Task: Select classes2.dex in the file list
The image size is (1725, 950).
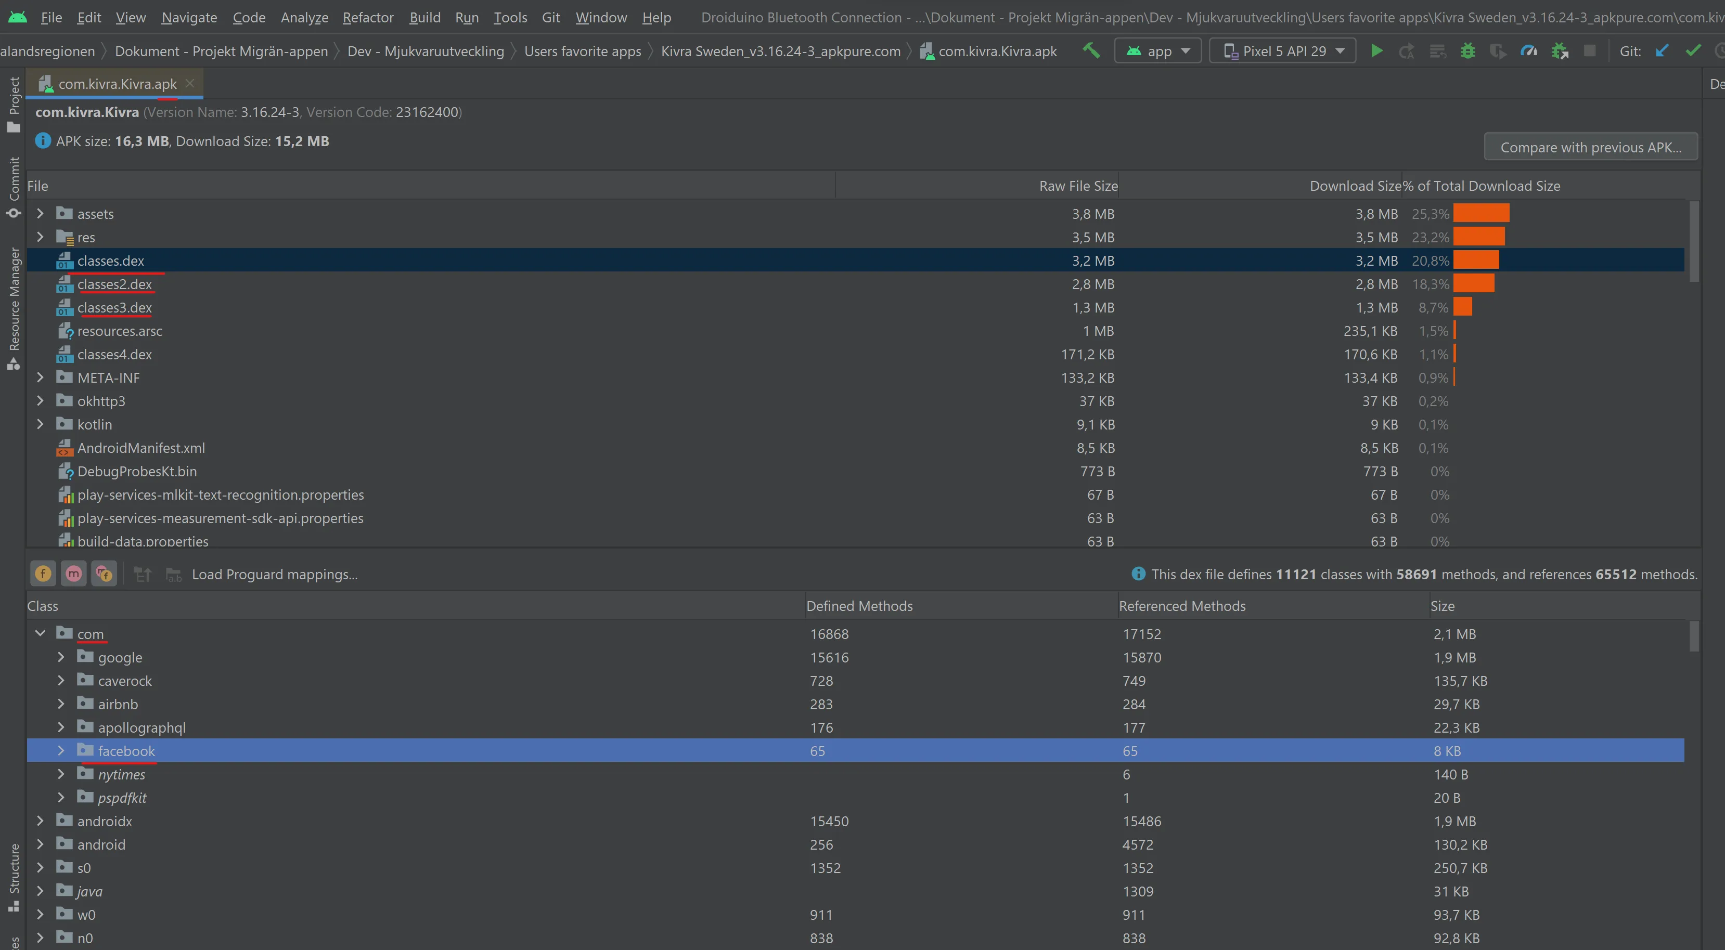Action: pos(114,284)
